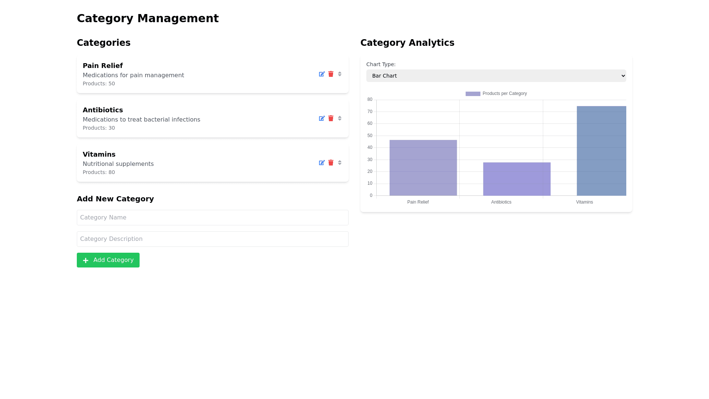The width and height of the screenshot is (709, 399).
Task: Delete the Antibiotics category
Action: pyautogui.click(x=331, y=118)
